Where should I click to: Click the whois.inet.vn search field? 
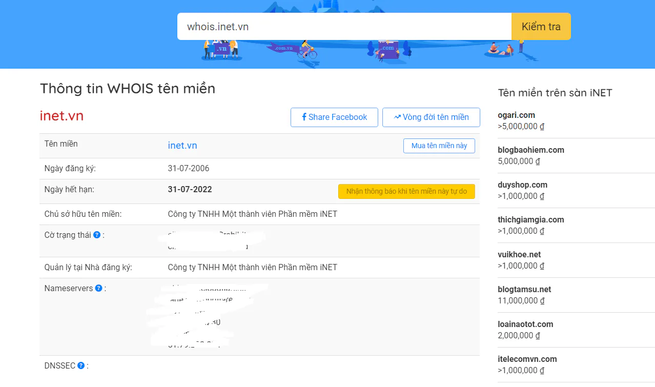point(344,27)
